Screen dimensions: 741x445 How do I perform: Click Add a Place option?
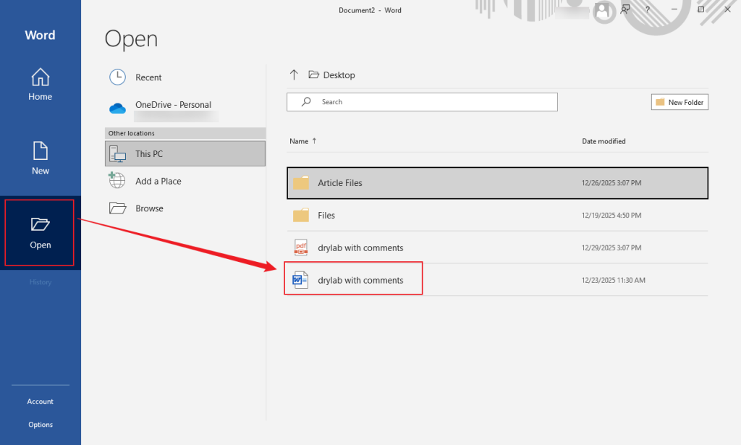[x=158, y=181]
